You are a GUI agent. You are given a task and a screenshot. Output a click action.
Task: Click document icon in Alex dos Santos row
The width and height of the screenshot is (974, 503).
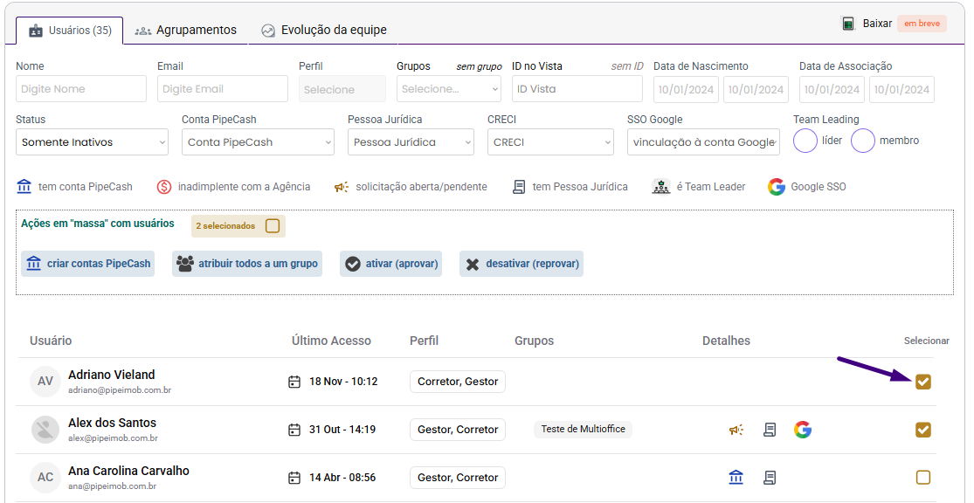770,430
